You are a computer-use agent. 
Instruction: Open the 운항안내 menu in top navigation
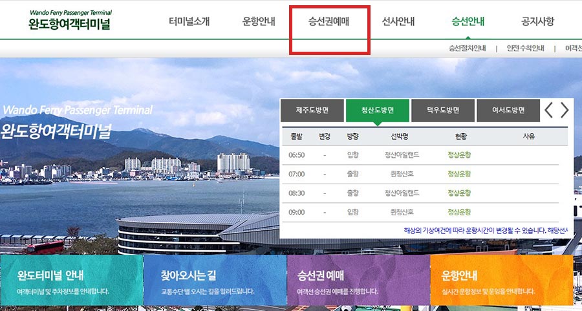259,21
